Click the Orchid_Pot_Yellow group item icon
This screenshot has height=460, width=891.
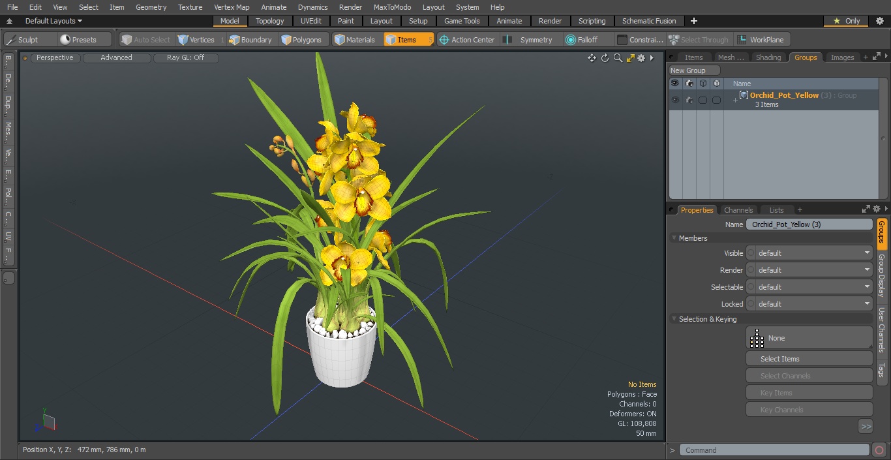pos(744,95)
